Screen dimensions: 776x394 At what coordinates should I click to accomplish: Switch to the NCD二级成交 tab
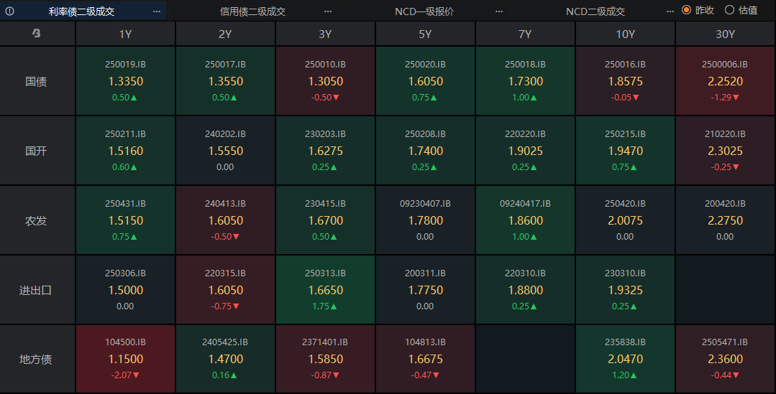pyautogui.click(x=595, y=11)
